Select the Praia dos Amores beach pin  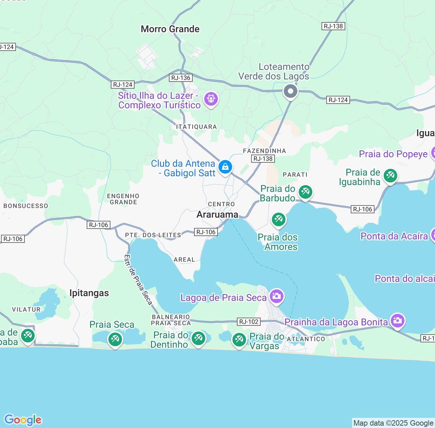pyautogui.click(x=278, y=219)
